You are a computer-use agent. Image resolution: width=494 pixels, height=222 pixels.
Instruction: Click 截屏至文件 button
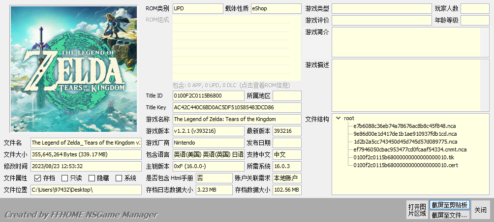point(450,215)
